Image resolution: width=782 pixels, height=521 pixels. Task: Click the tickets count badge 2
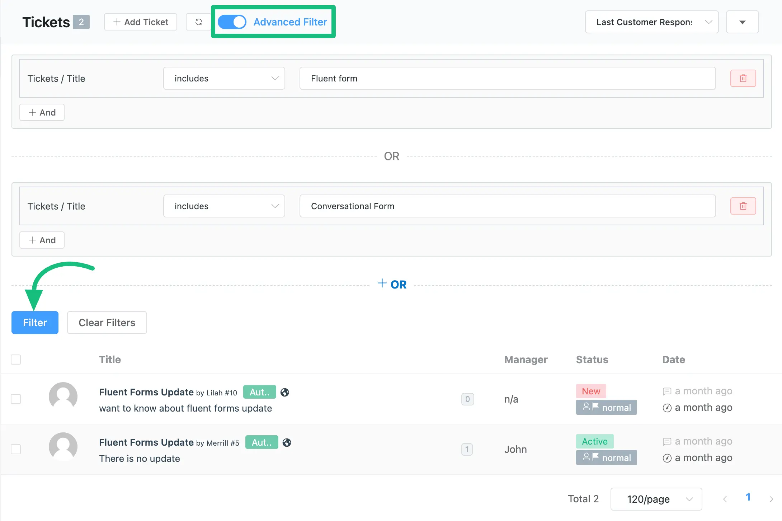coord(81,22)
